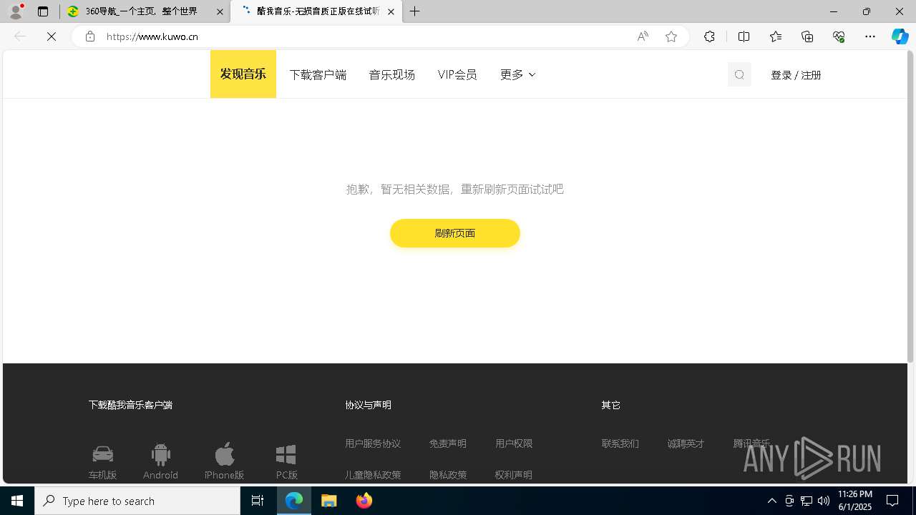Click the Kuwo search magnifier icon
This screenshot has height=515, width=916.
(x=739, y=74)
